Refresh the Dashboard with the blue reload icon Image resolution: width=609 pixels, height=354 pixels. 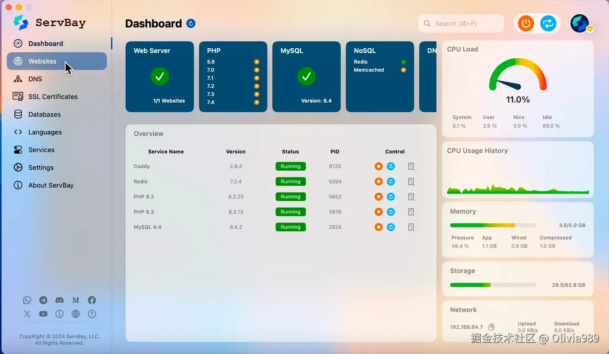(x=191, y=23)
